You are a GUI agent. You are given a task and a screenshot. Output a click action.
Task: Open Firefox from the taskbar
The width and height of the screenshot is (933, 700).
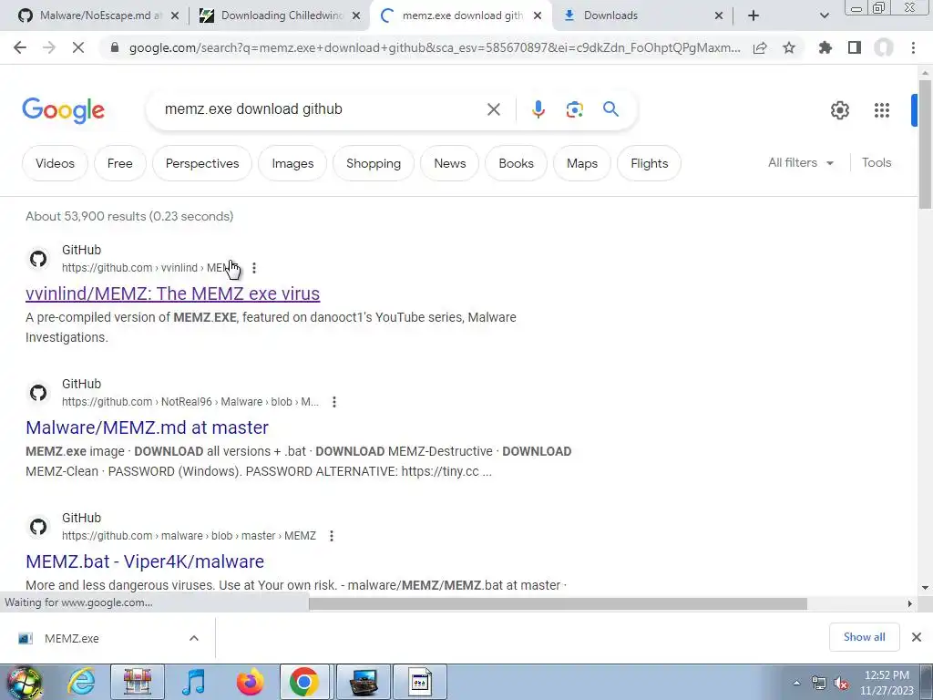click(x=250, y=682)
